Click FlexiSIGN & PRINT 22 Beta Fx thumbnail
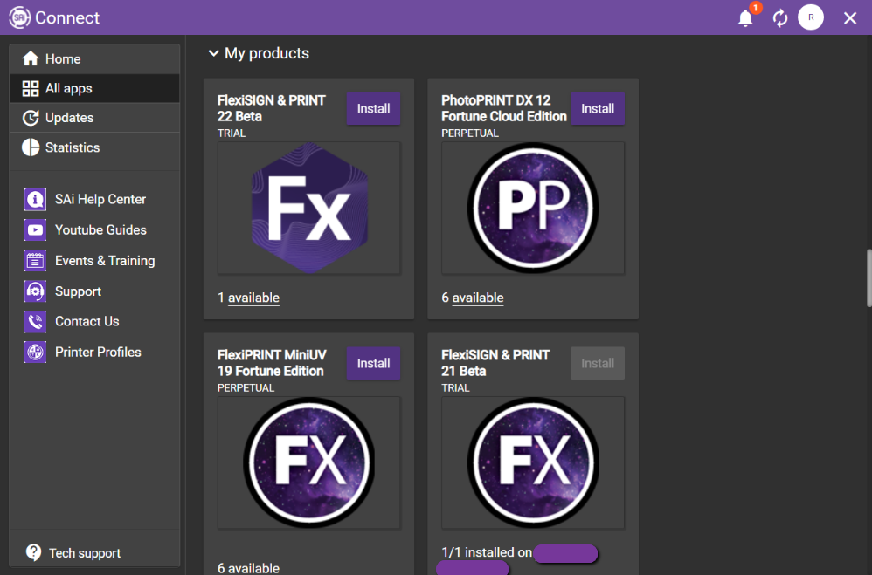The width and height of the screenshot is (872, 575). [x=308, y=208]
